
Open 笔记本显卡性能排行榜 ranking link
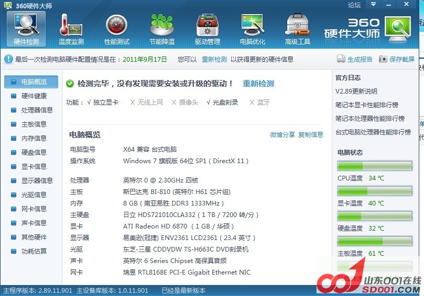point(366,105)
